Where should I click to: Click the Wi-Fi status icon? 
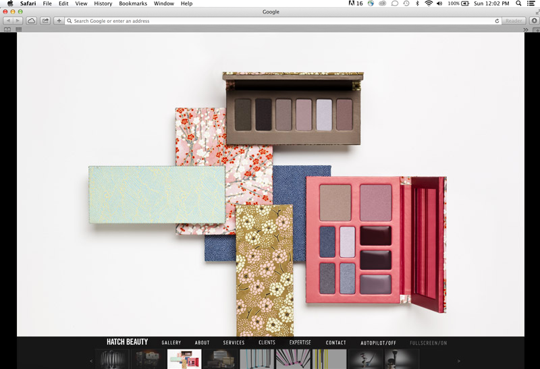point(428,3)
